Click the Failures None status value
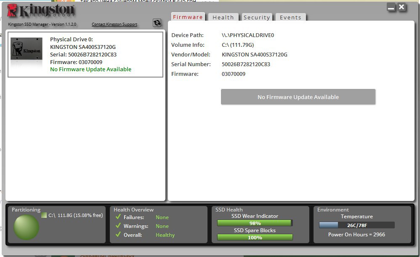 coord(162,217)
